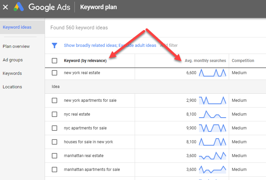
Task: Click trend sparkline for nyc real estate
Action: [212, 114]
